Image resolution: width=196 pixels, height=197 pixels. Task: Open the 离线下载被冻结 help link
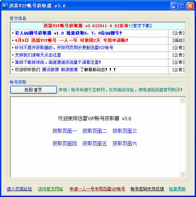coord(58,62)
